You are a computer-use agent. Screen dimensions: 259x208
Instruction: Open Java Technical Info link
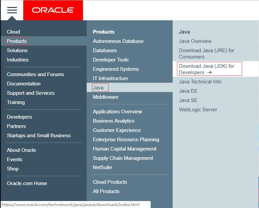200,82
